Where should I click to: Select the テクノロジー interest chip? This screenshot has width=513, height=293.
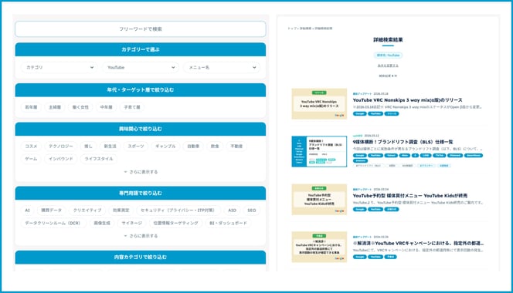click(x=61, y=146)
